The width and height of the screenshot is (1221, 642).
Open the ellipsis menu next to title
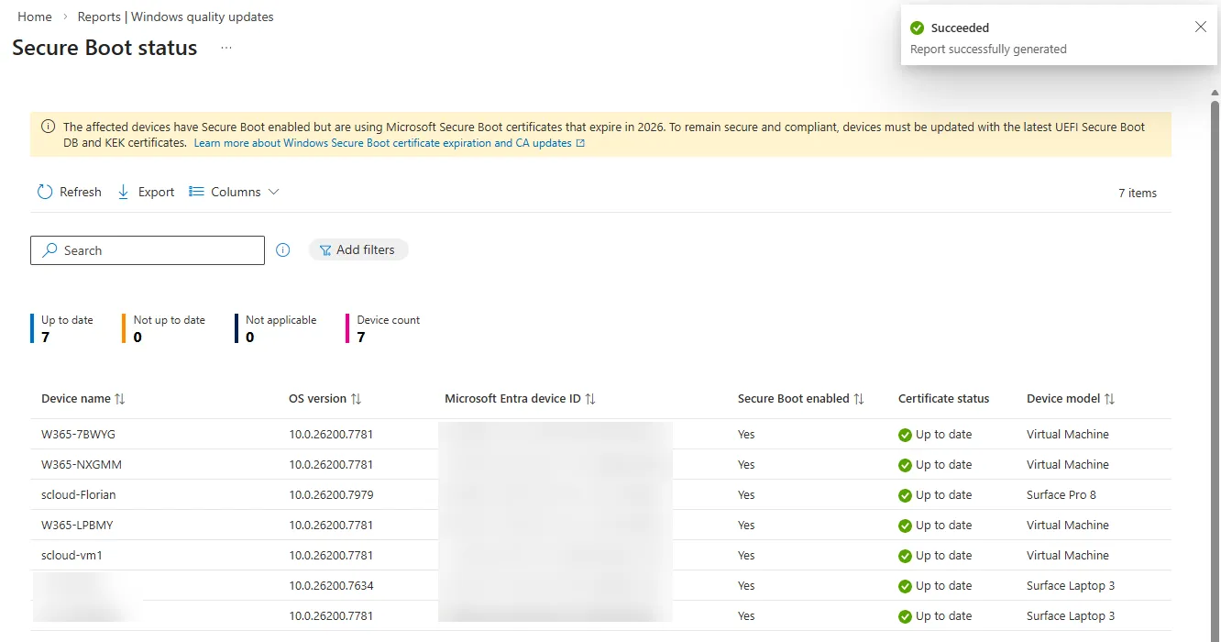tap(226, 48)
